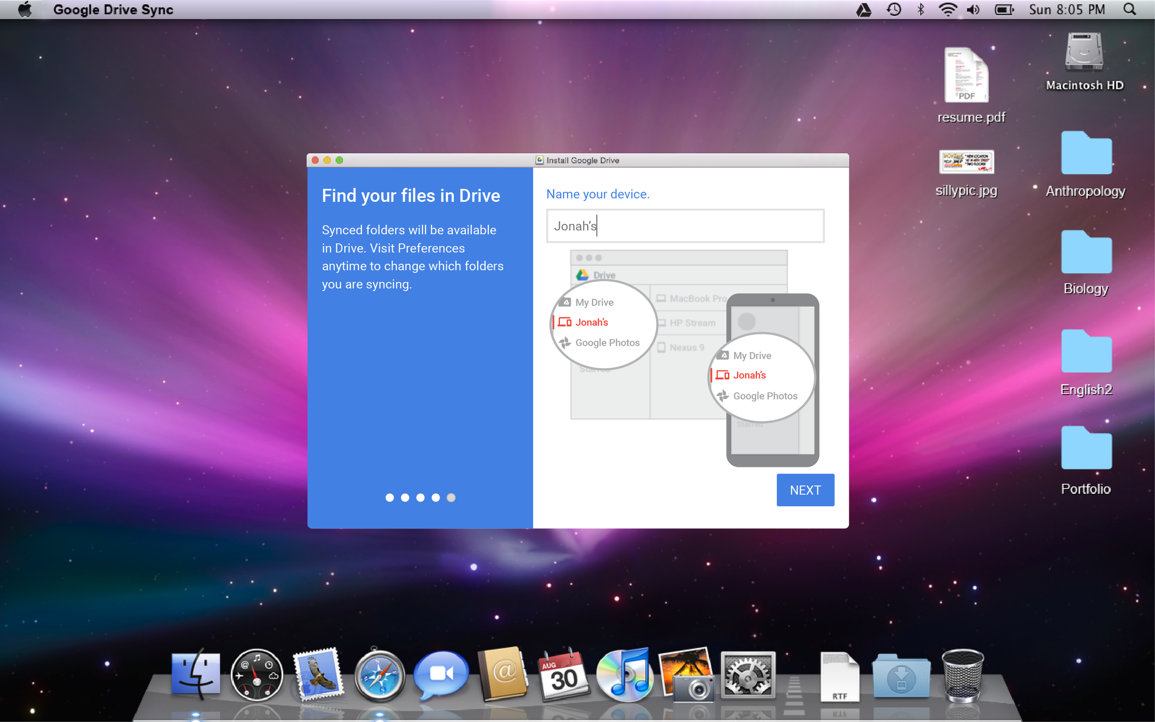Click the Sun 8:05 PM clock
The width and height of the screenshot is (1155, 722).
pos(1067,10)
